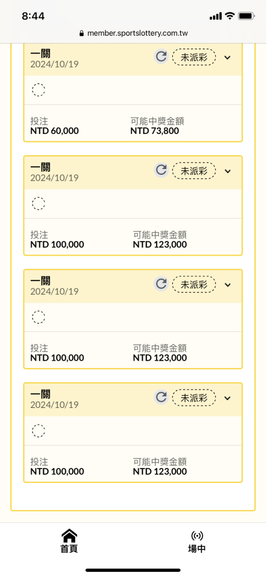Refresh the third 一關 bet card
This screenshot has width=266, height=577.
161,284
